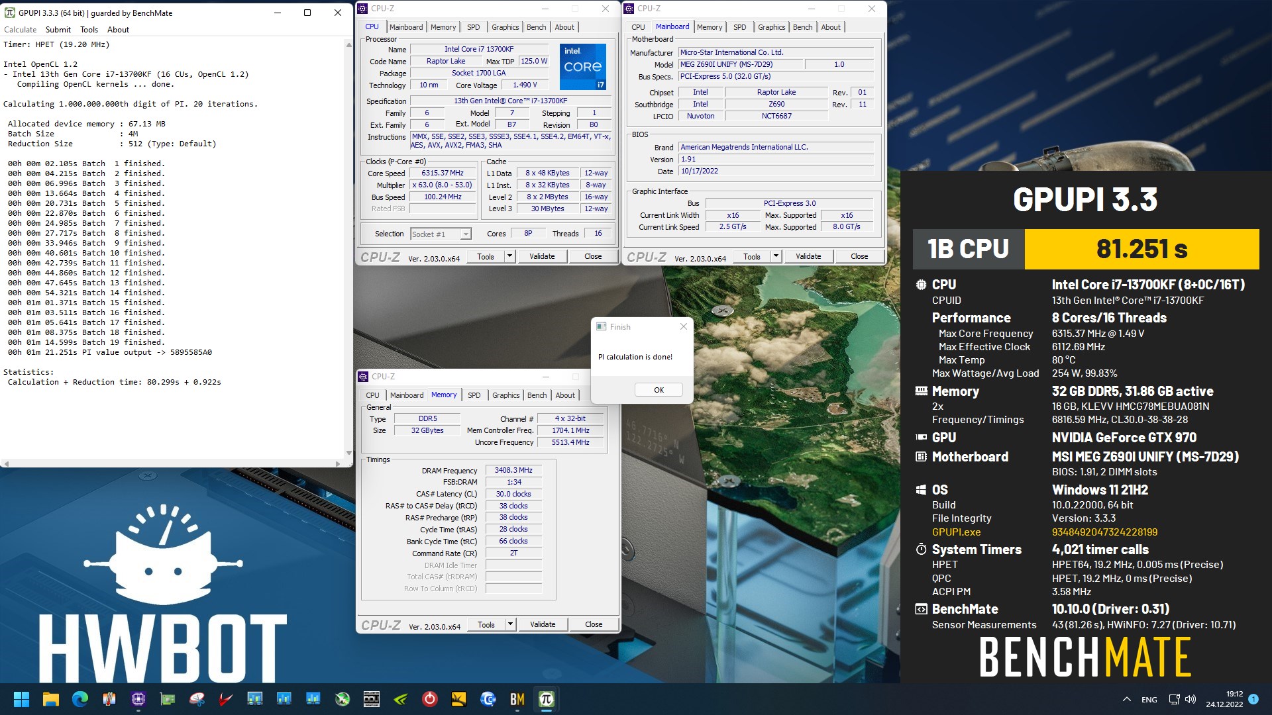This screenshot has width=1272, height=715.
Task: Open the yellow landscape taskbar app
Action: [459, 699]
